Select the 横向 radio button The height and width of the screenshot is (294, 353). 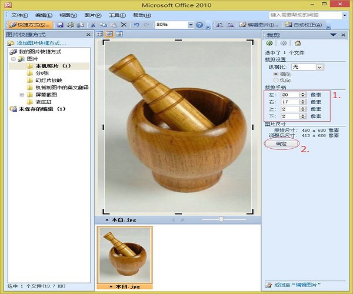tap(275, 74)
